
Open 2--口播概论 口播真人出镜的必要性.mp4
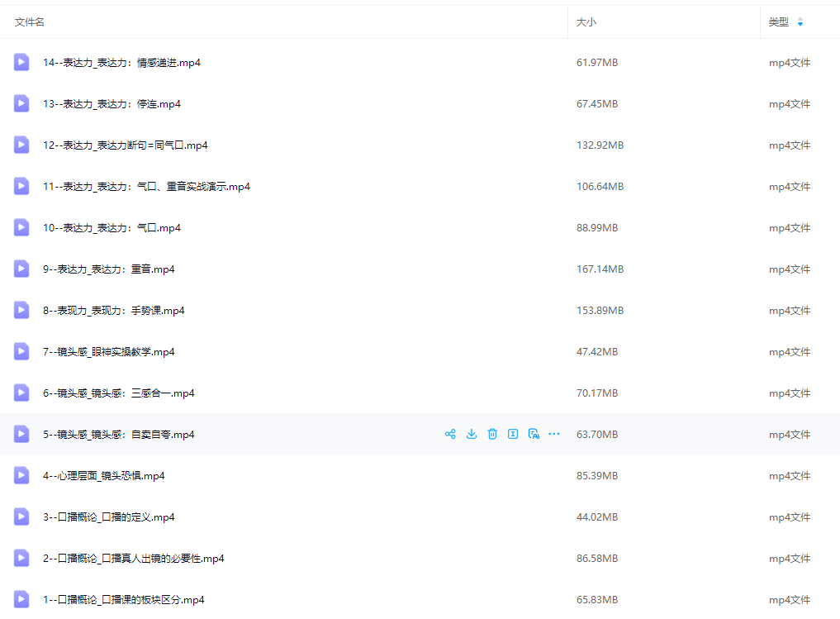[x=134, y=559]
